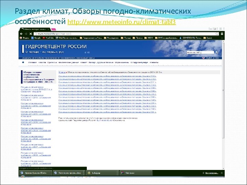Click the Климат breadcrumb link
Viewport: 247px width, 185px height.
point(62,72)
